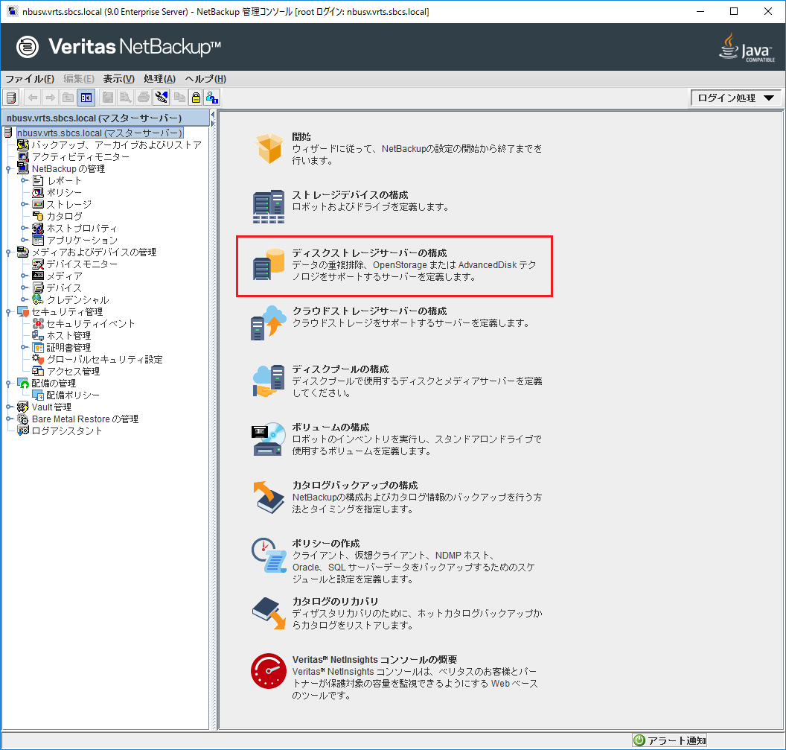Screen dimensions: 786x750
Task: Open アクティビティモニター in the tree
Action: point(80,157)
